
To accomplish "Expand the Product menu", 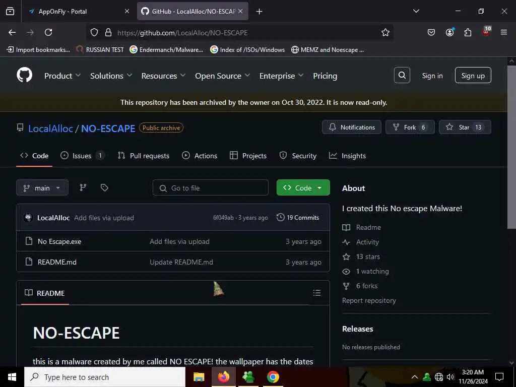I will coord(62,76).
